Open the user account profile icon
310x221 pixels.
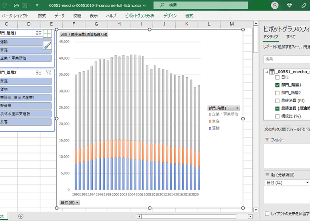[275, 5]
